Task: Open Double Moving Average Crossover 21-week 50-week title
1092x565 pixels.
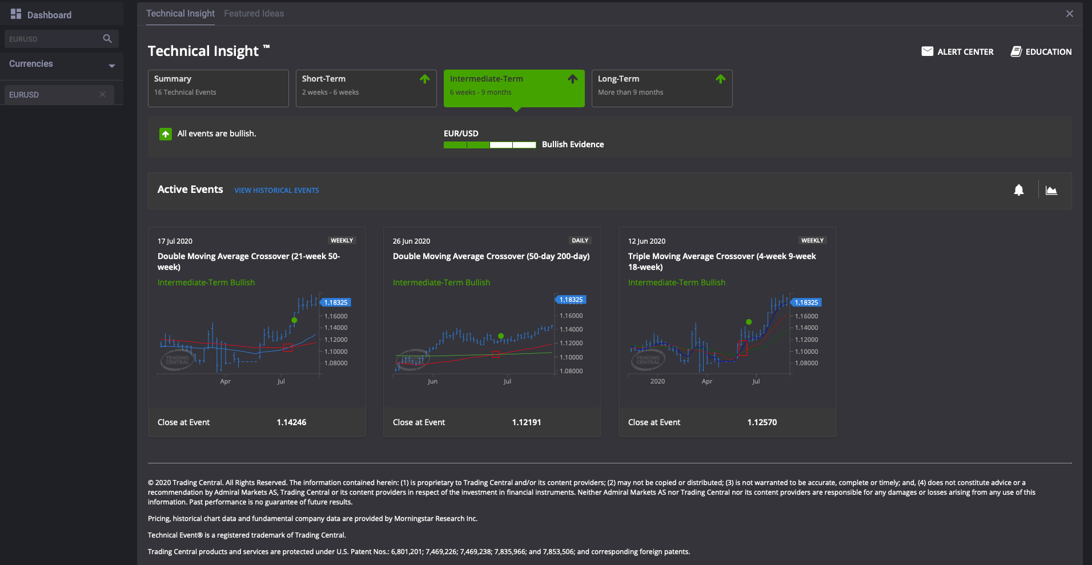Action: point(248,261)
